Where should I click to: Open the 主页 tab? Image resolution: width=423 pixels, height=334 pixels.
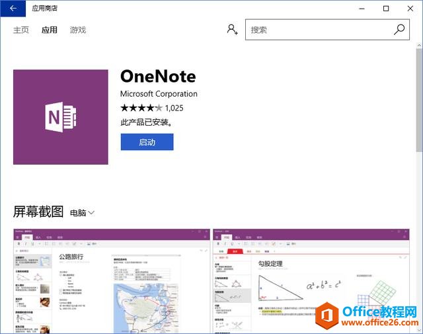(x=21, y=30)
